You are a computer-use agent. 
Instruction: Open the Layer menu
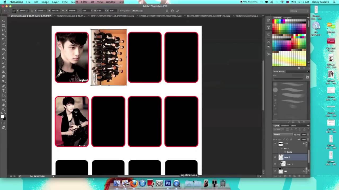tap(55, 2)
